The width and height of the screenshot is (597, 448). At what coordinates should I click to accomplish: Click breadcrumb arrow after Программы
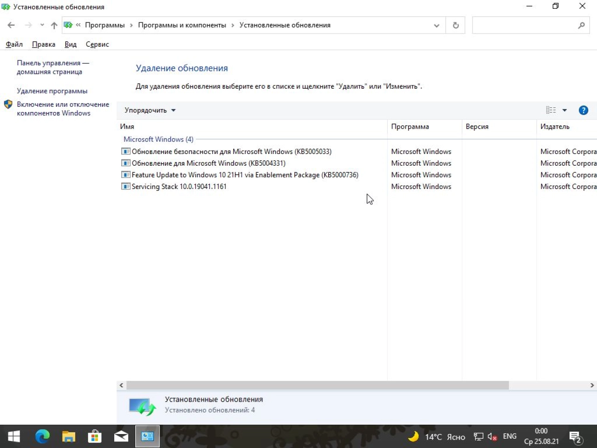coord(132,25)
